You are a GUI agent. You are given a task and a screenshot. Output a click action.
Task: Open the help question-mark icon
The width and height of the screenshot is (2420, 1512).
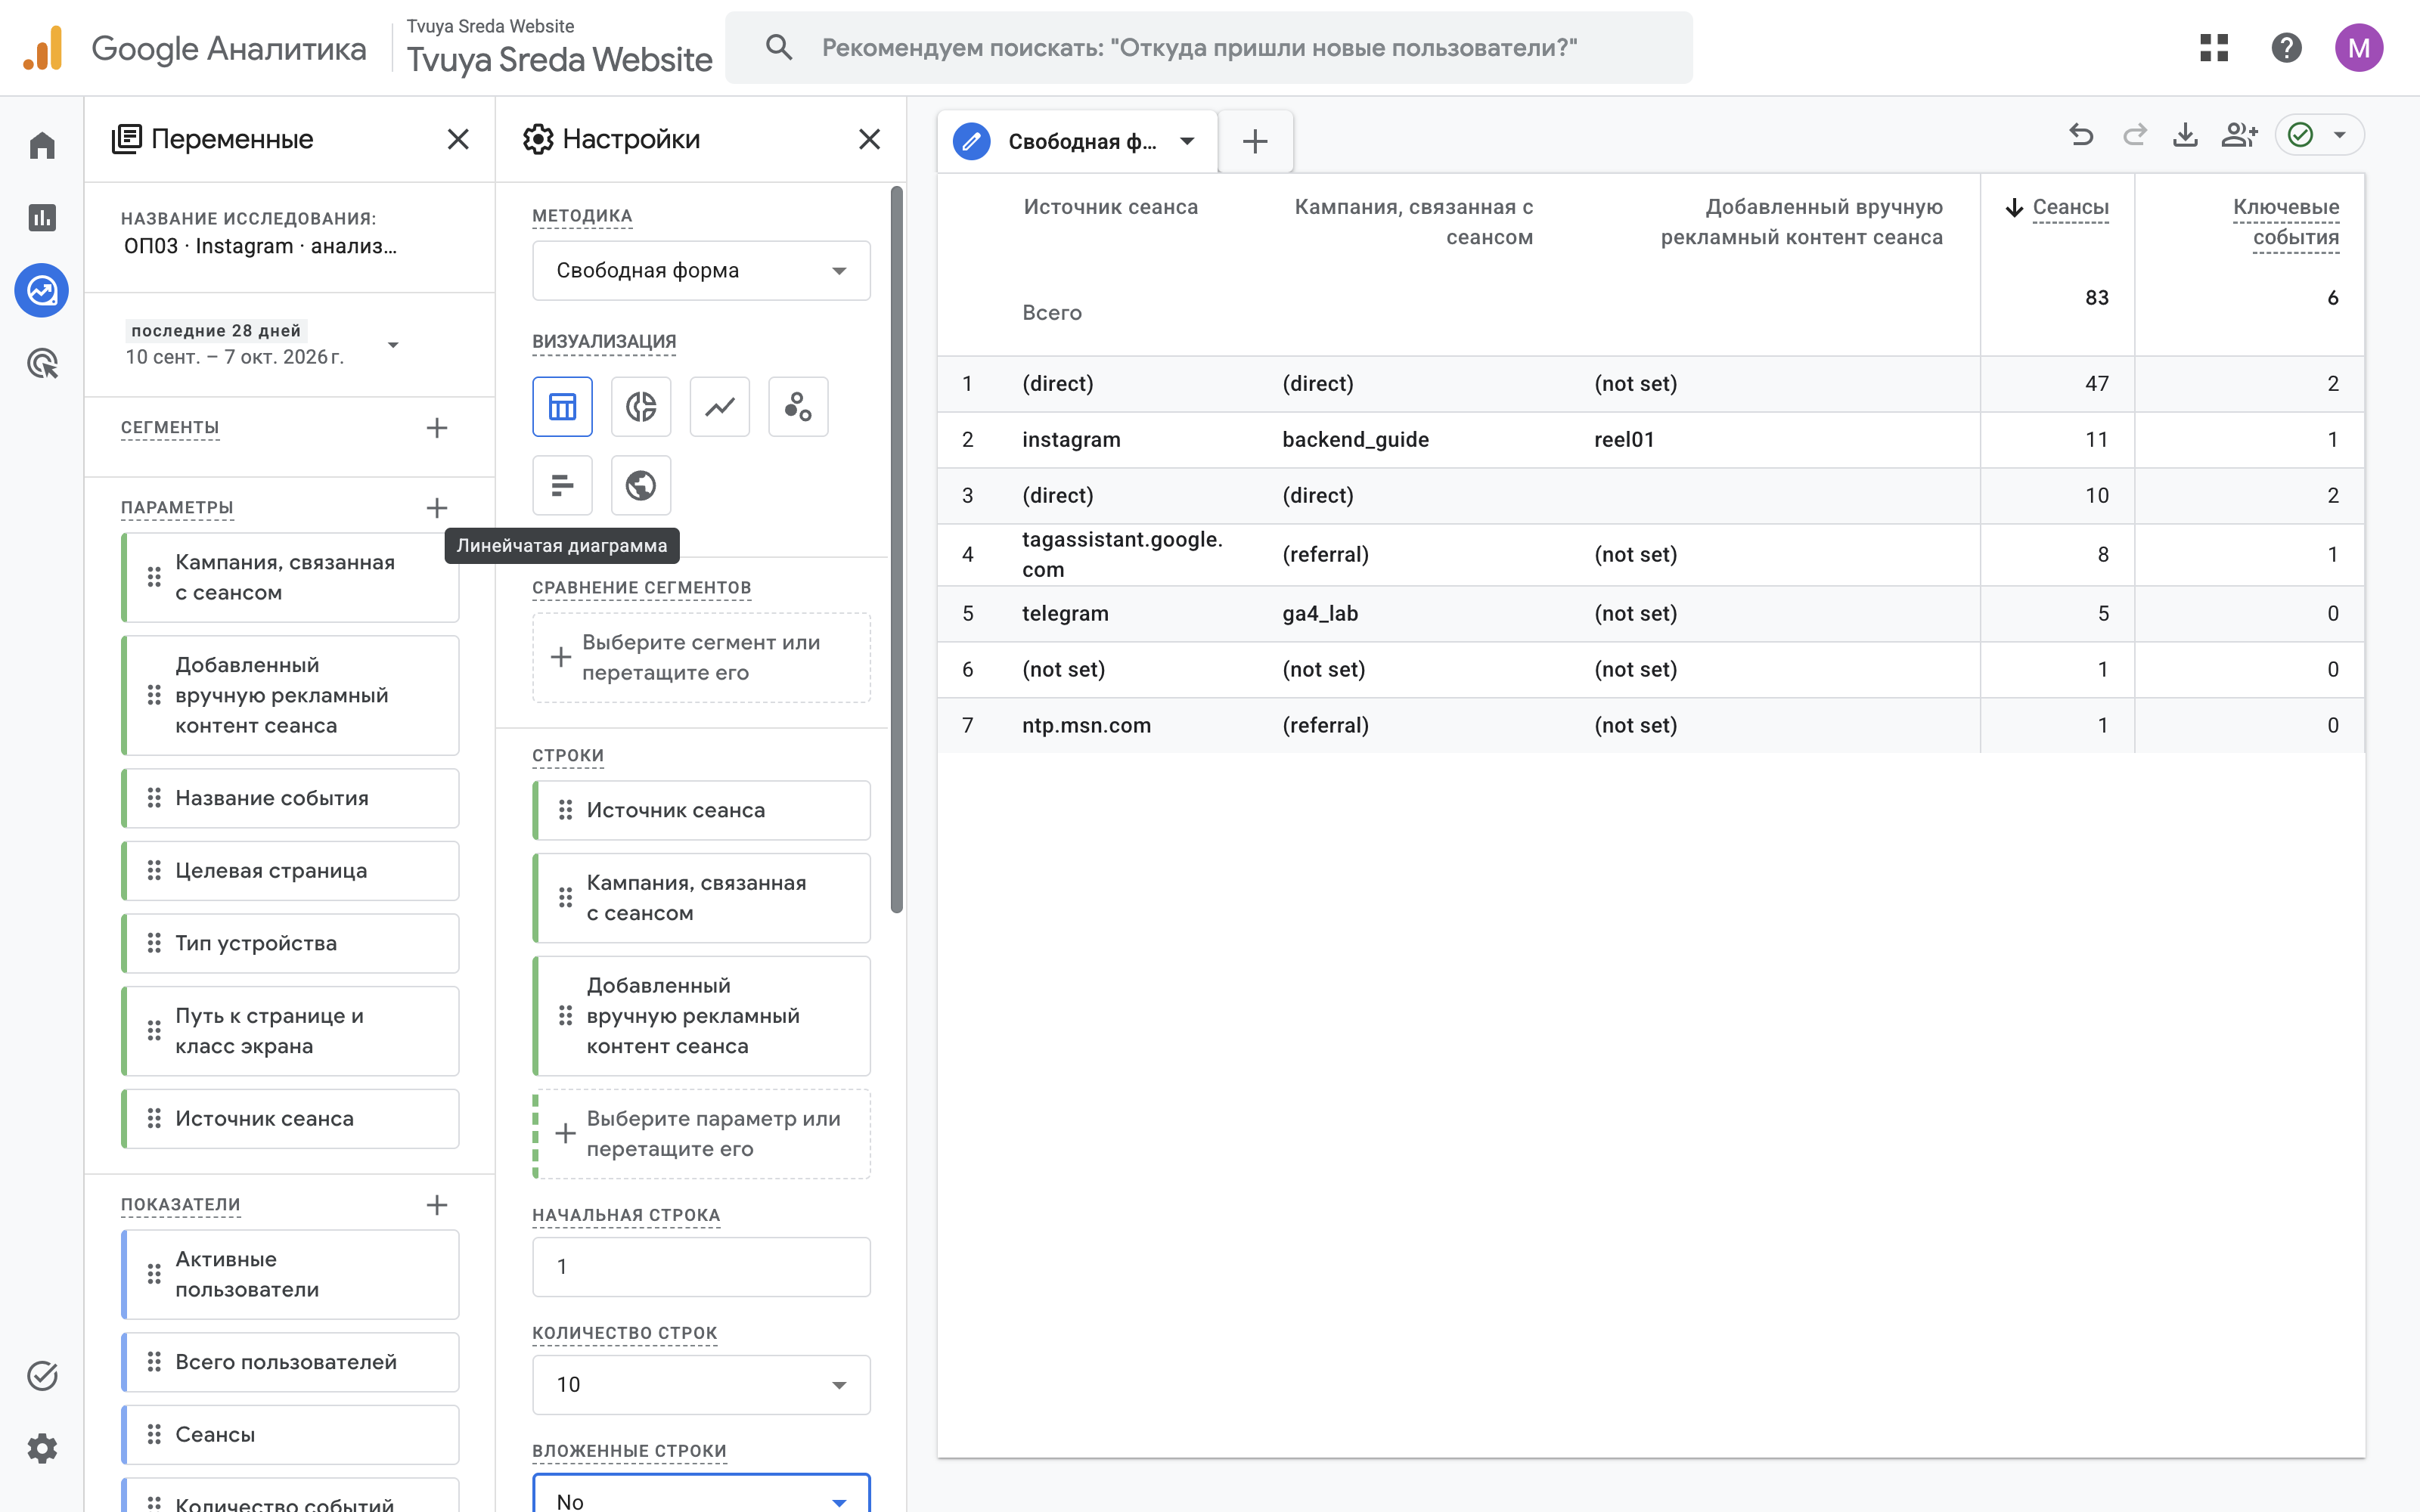pyautogui.click(x=2287, y=48)
